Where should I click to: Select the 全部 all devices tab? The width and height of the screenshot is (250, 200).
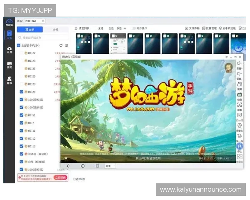pos(29,30)
